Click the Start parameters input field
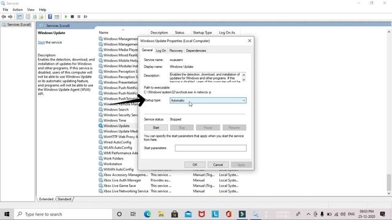The image size is (392, 220). (x=211, y=148)
